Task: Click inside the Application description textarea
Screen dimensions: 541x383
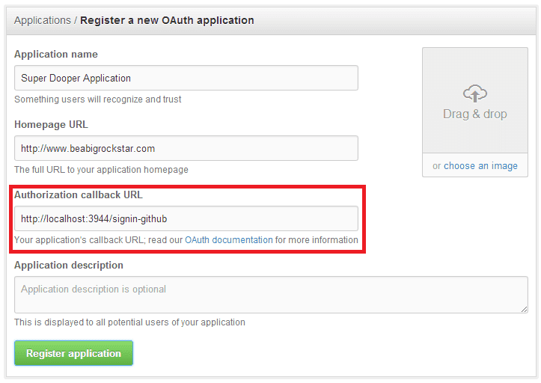Action: 269,294
